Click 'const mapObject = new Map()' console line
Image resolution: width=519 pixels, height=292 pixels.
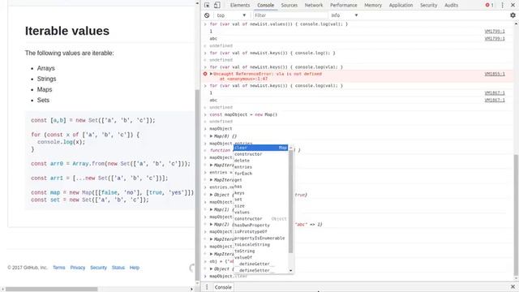point(243,114)
